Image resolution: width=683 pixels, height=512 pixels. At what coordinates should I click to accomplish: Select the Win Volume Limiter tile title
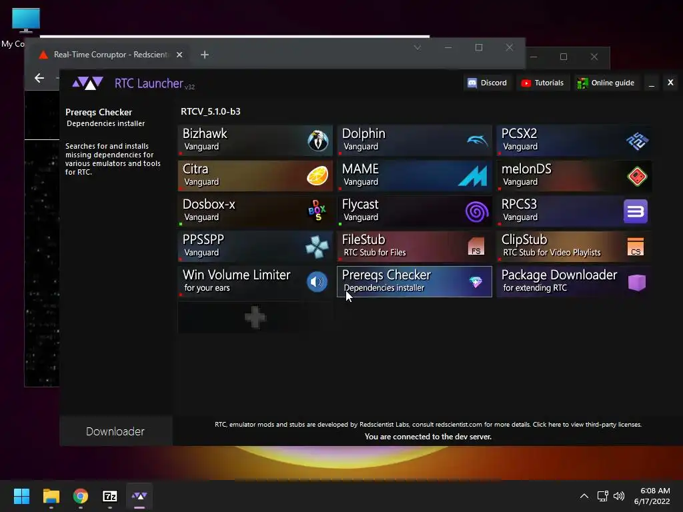(237, 275)
